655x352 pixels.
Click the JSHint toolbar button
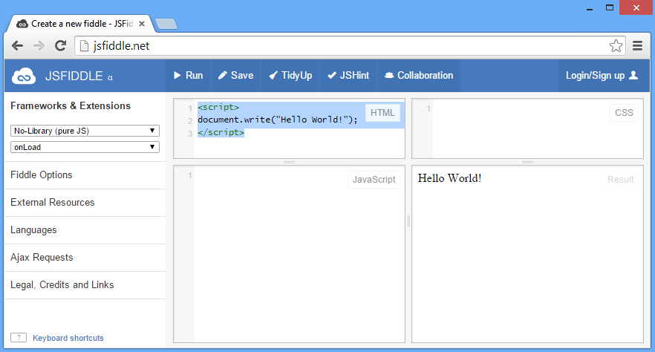click(348, 75)
